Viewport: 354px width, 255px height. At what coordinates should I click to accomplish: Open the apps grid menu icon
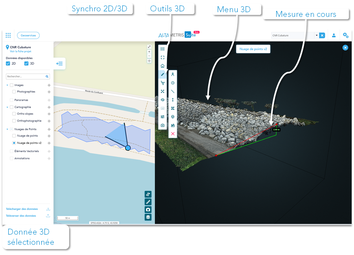pos(8,35)
